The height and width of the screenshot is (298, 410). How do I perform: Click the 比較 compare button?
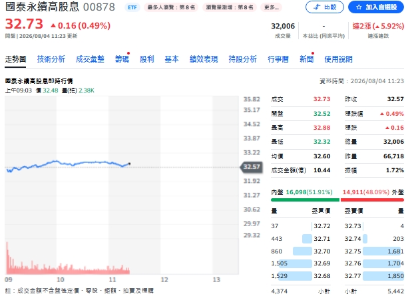[x=325, y=7]
